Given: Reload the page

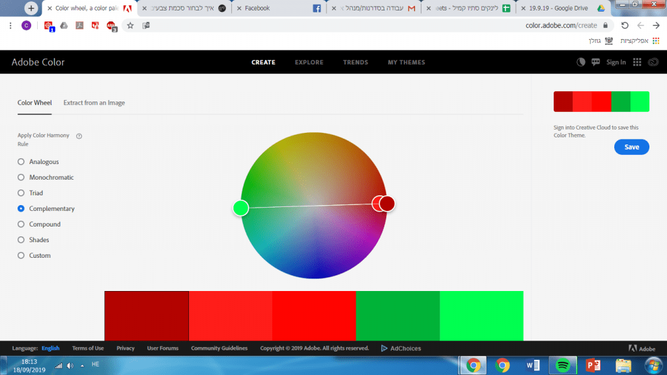Looking at the screenshot, I should (625, 25).
